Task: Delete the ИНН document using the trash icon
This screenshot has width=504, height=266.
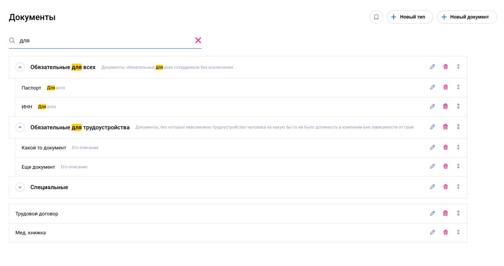Action: pos(445,106)
